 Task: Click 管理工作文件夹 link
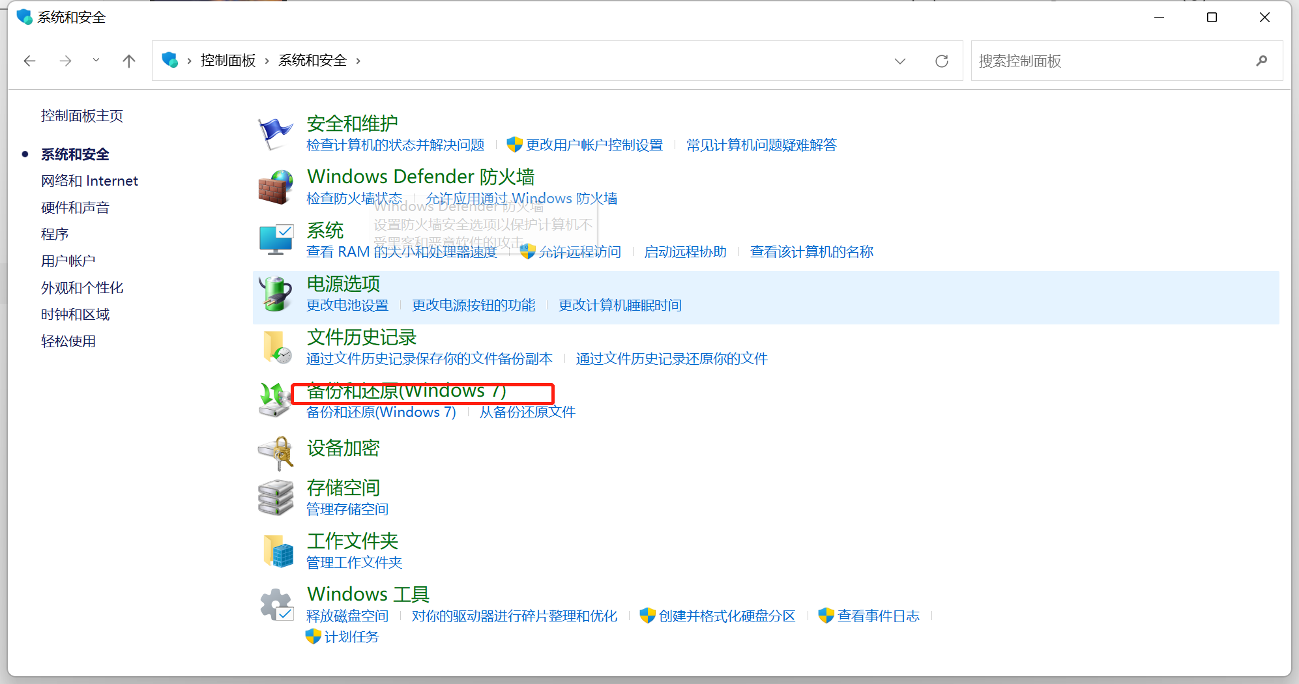pos(355,563)
